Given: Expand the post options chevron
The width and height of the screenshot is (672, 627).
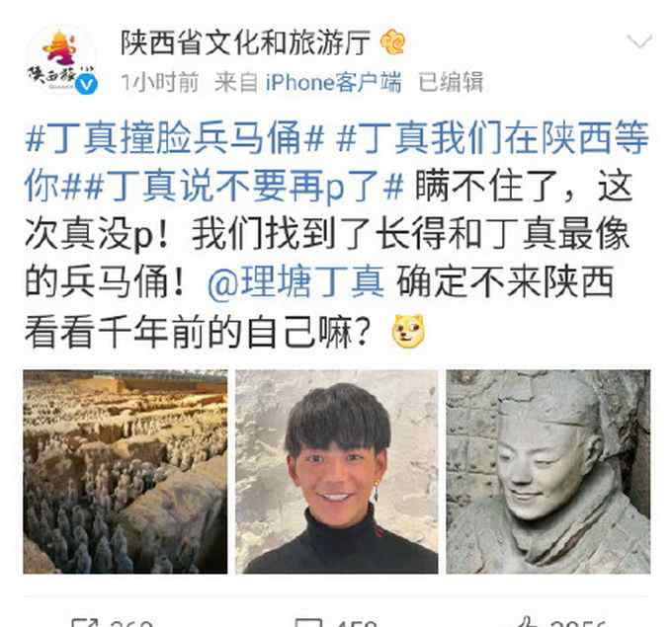Looking at the screenshot, I should 639,41.
